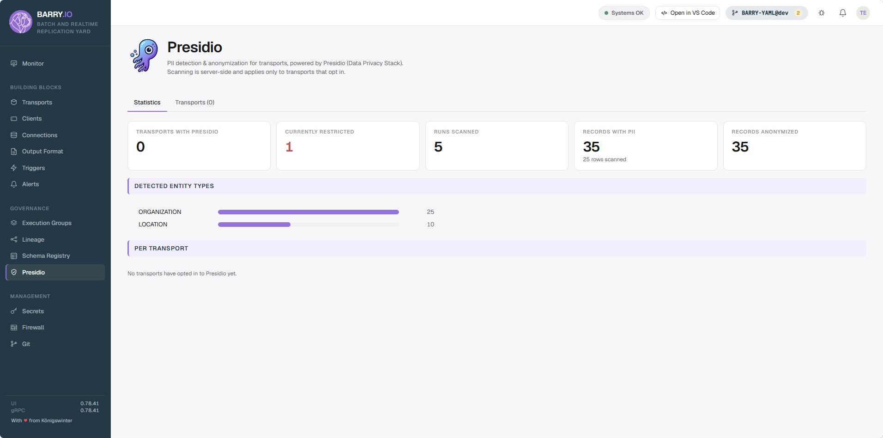Image resolution: width=883 pixels, height=438 pixels.
Task: Click the BARRY.IO logo icon
Action: point(21,22)
